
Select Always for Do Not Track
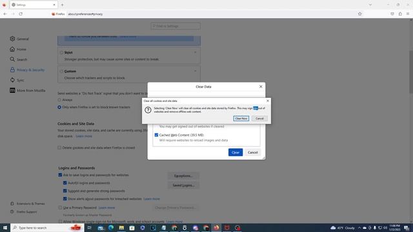tap(59, 100)
